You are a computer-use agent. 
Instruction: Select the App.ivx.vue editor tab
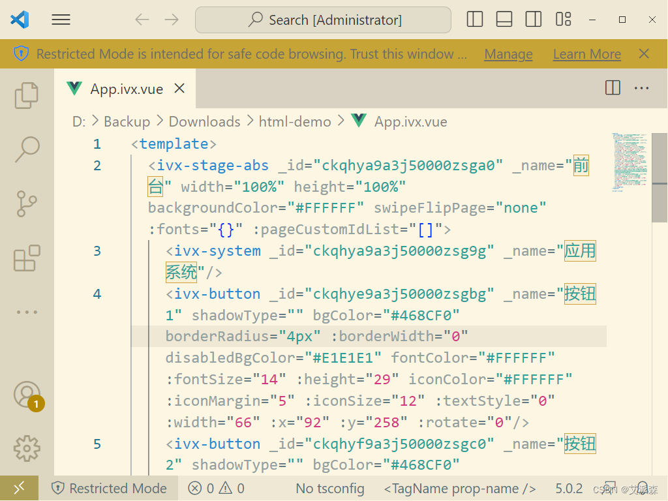[126, 89]
